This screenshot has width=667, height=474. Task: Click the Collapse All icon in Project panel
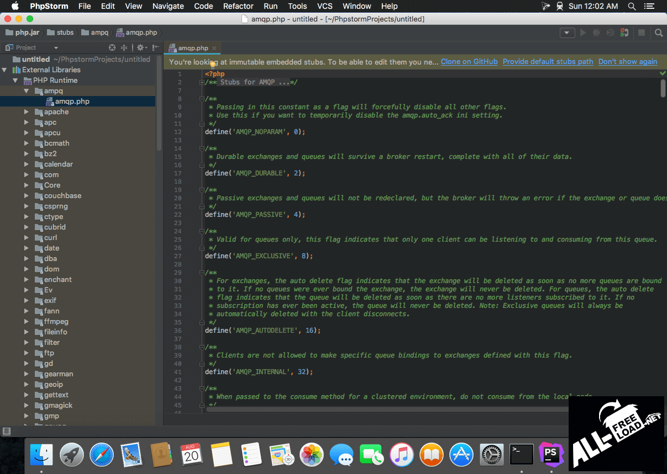tap(124, 48)
